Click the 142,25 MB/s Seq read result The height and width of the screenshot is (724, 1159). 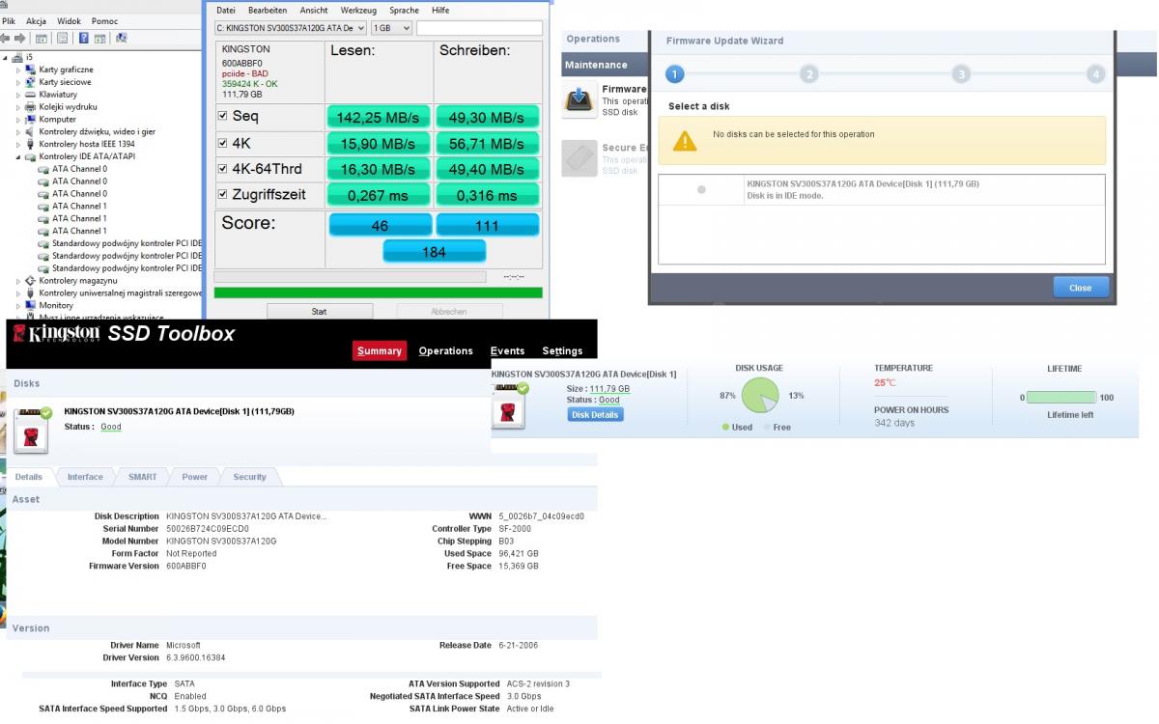380,117
